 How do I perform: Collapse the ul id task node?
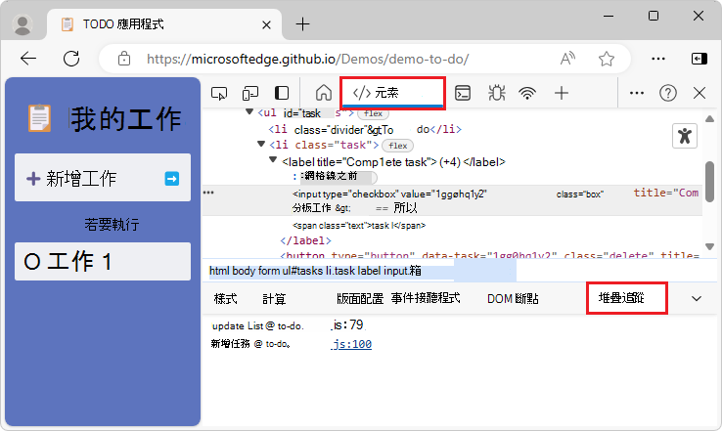tap(249, 111)
